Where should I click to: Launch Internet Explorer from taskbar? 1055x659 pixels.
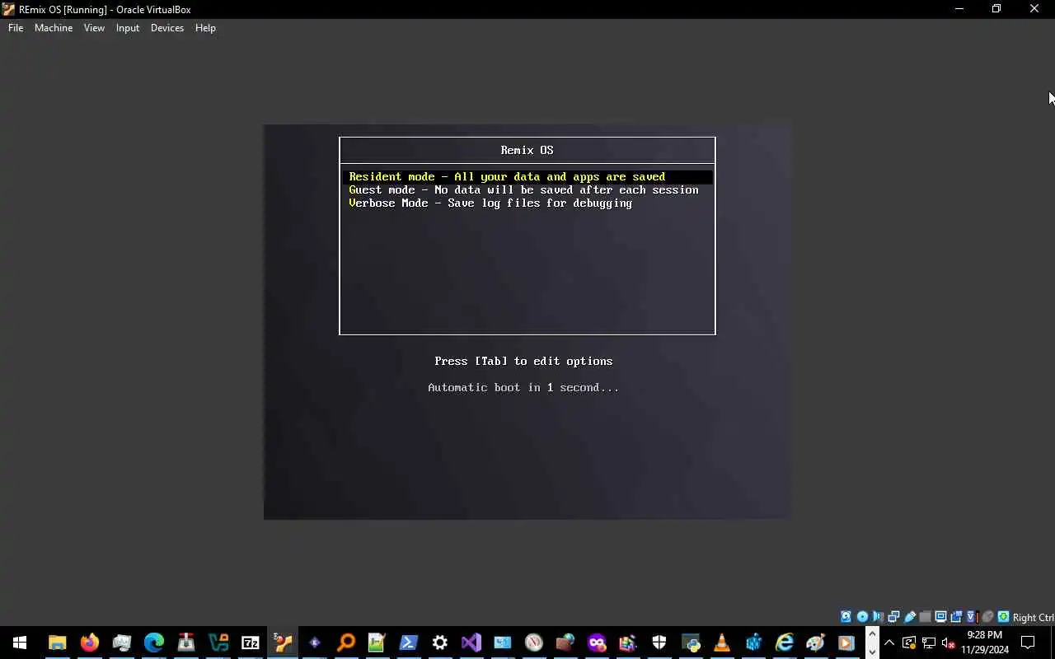(x=785, y=643)
